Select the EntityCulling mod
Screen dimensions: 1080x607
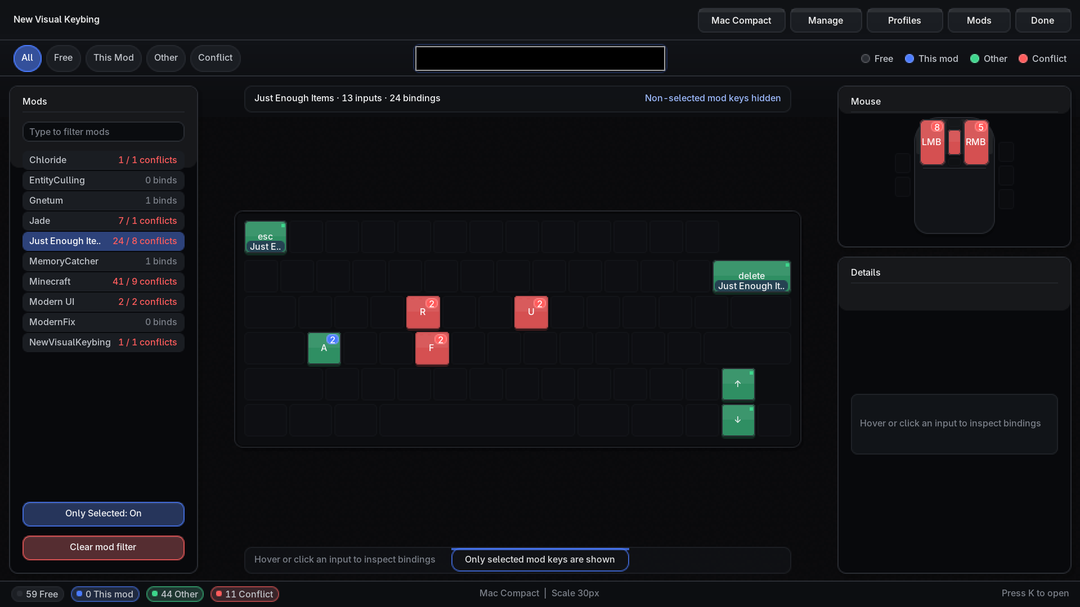[x=104, y=180]
